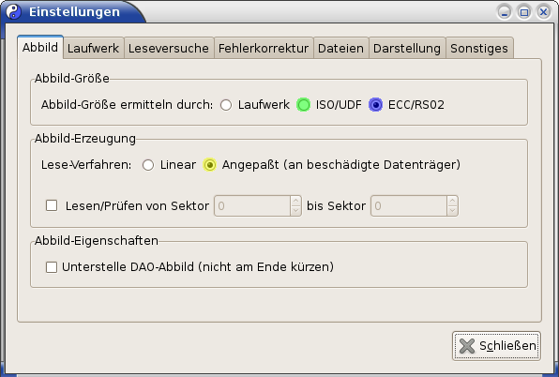Click the 'Lese-Verfahren:' label
The image size is (559, 377).
click(86, 165)
